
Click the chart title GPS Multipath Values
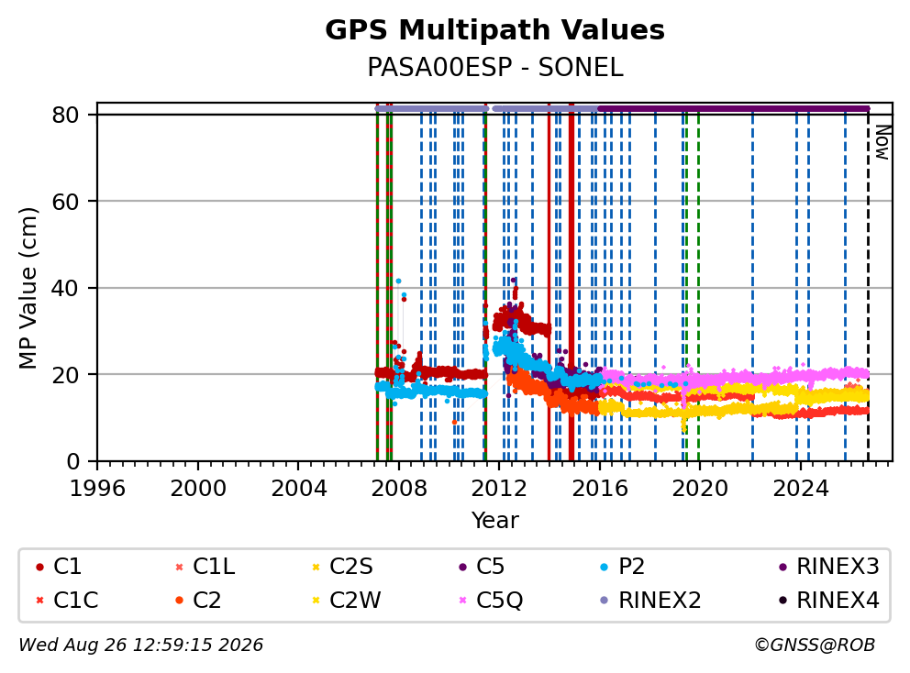tap(494, 30)
